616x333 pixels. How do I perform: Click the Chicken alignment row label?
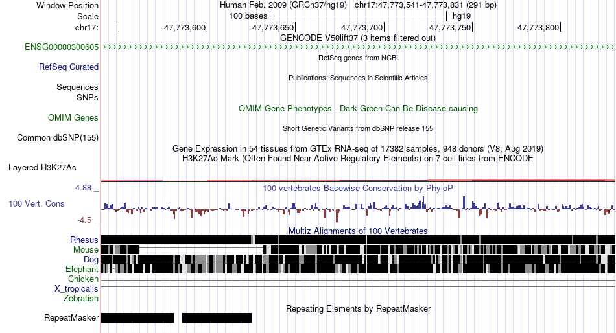tap(83, 279)
